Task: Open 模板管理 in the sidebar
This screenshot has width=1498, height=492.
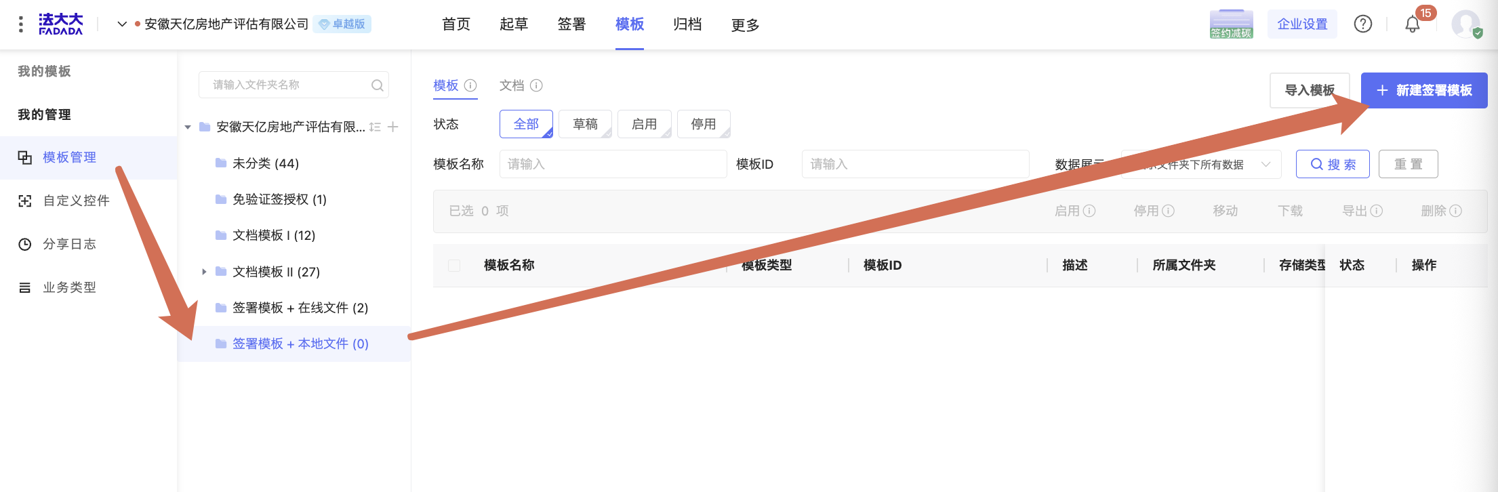Action: coord(89,157)
